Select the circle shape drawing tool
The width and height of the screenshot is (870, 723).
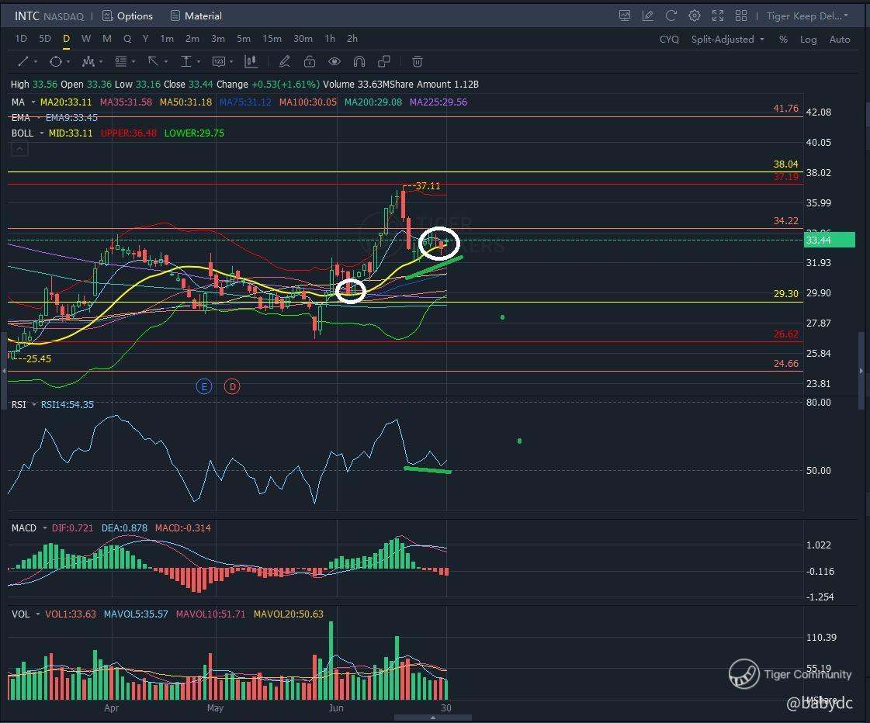pyautogui.click(x=55, y=61)
